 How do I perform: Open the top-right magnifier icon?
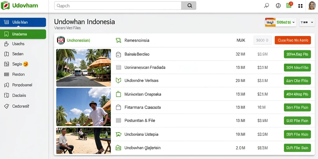(x=266, y=6)
